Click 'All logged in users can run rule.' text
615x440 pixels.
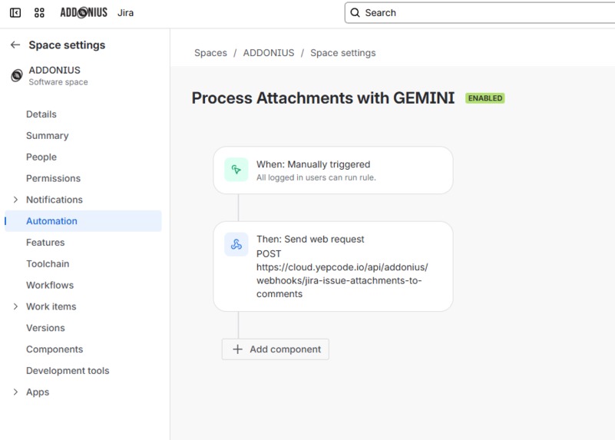[x=316, y=177]
